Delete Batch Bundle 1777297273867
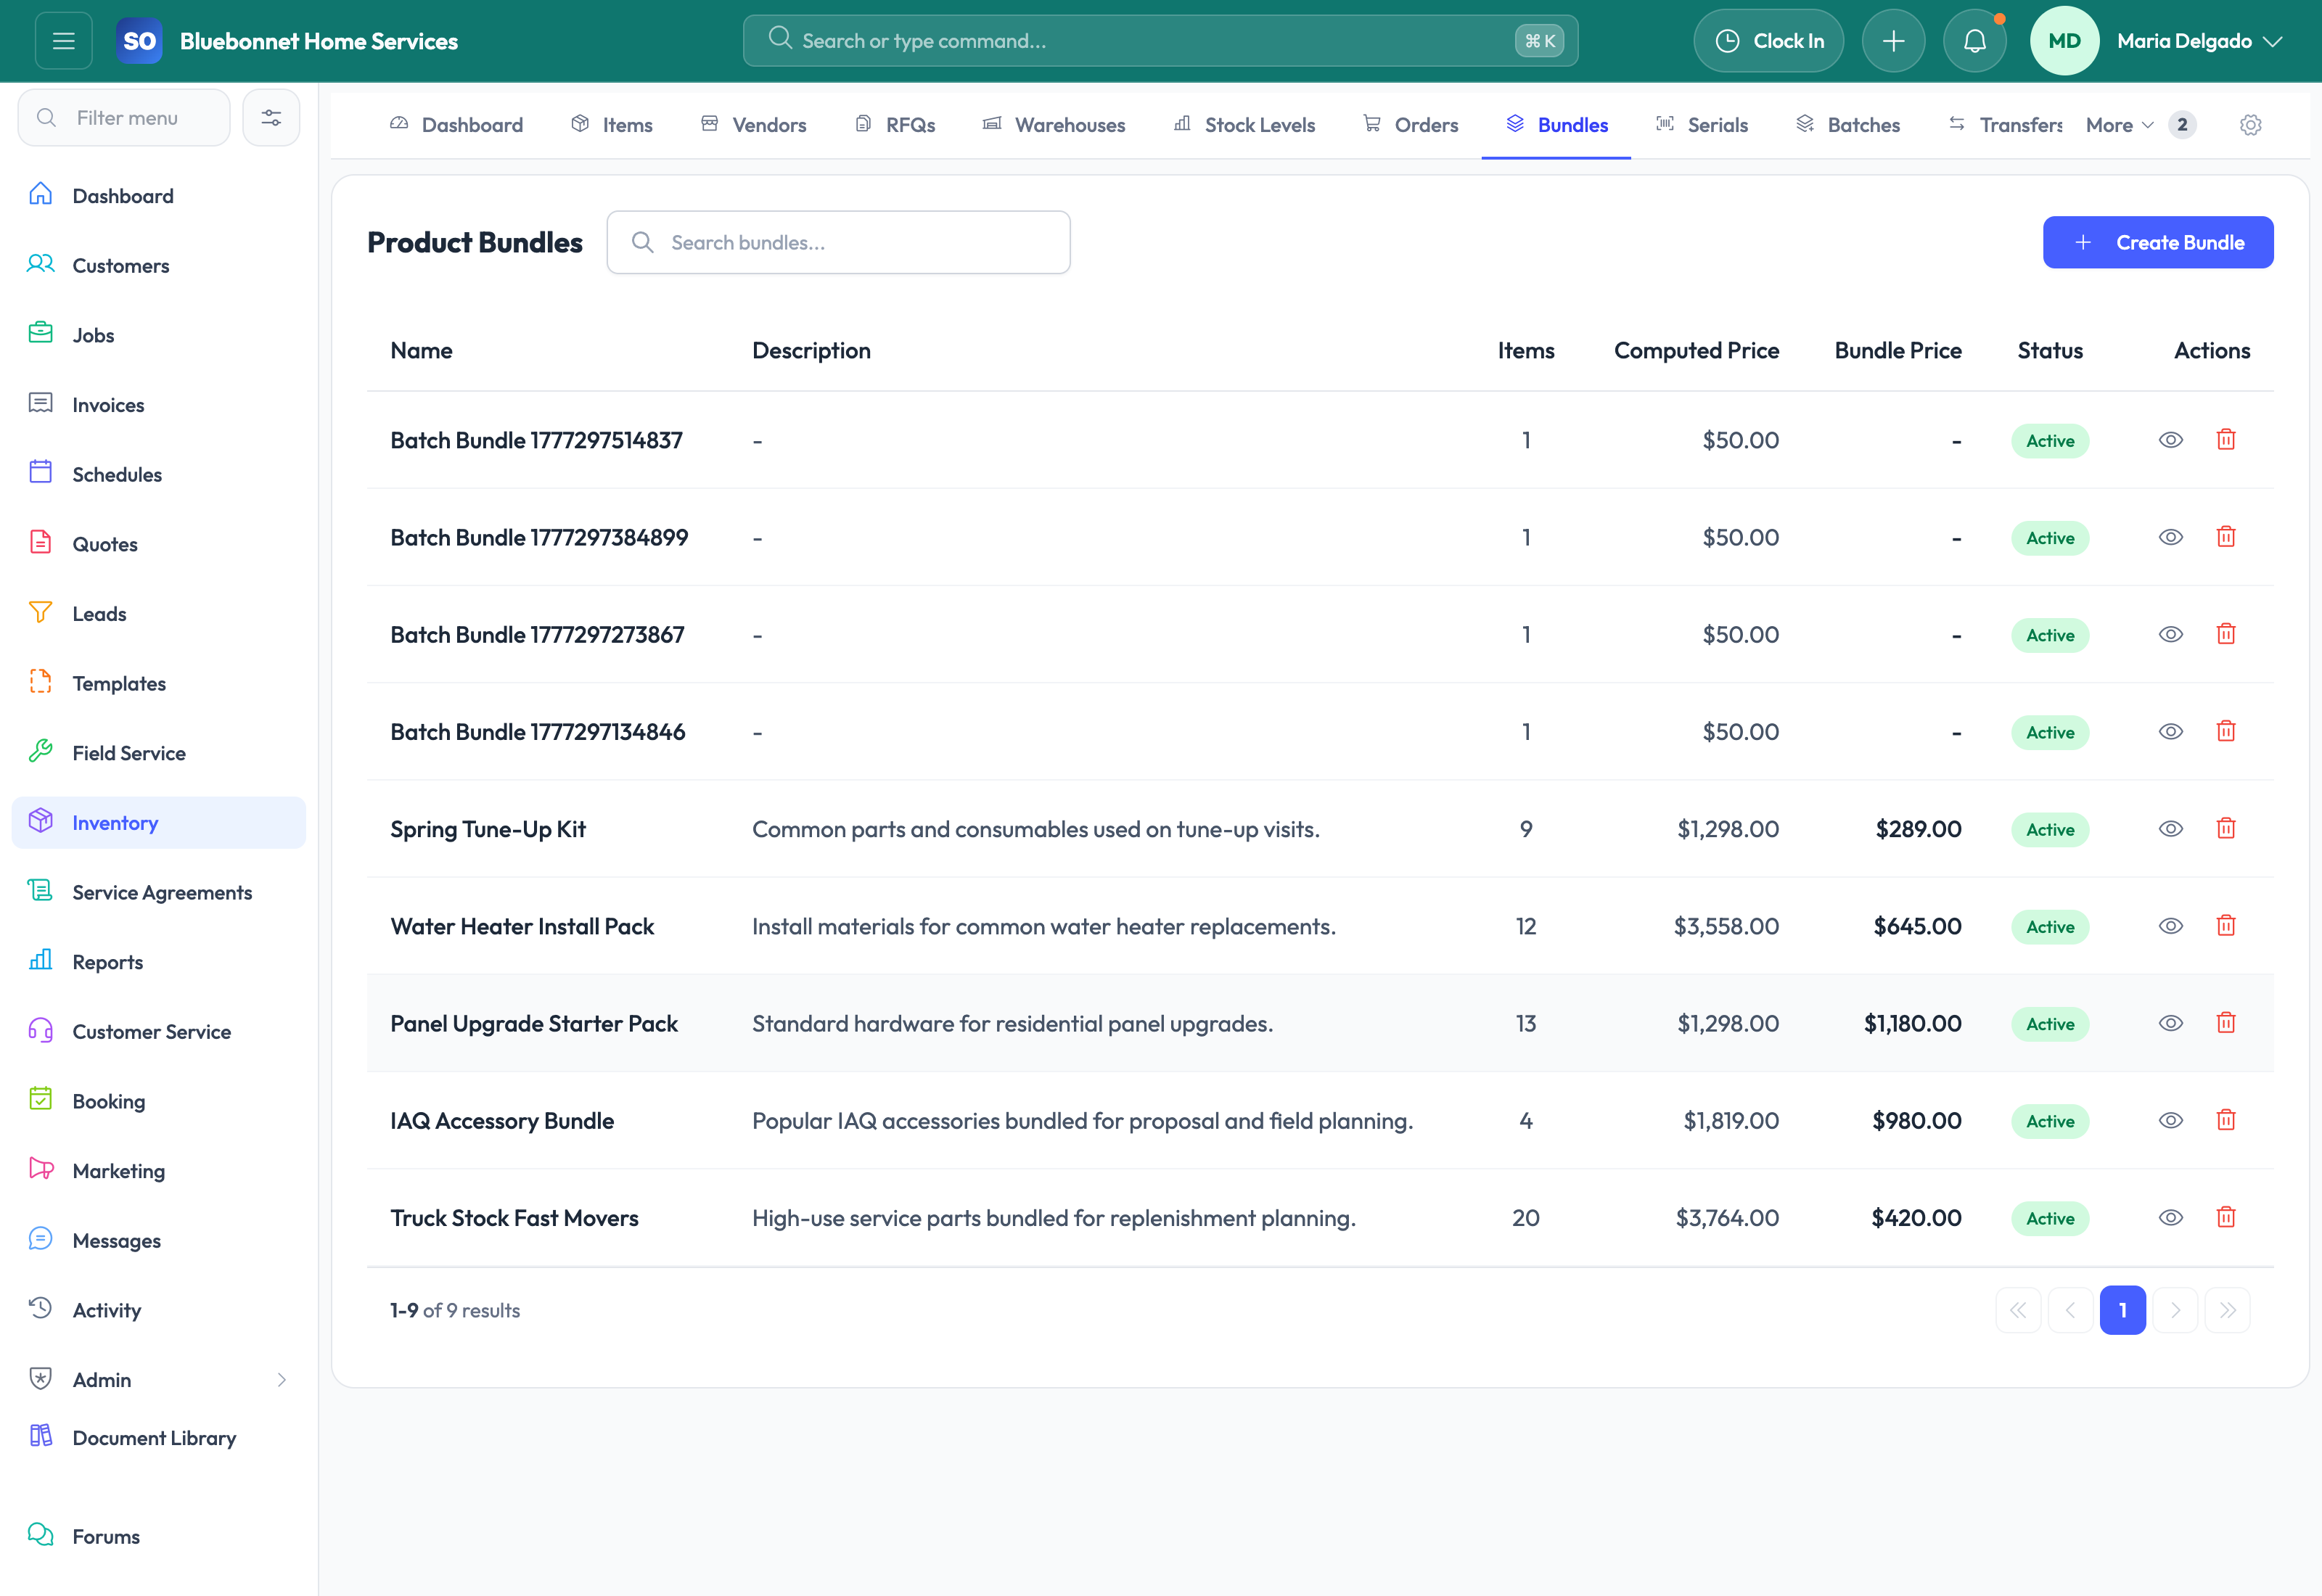2322x1596 pixels. pos(2226,634)
